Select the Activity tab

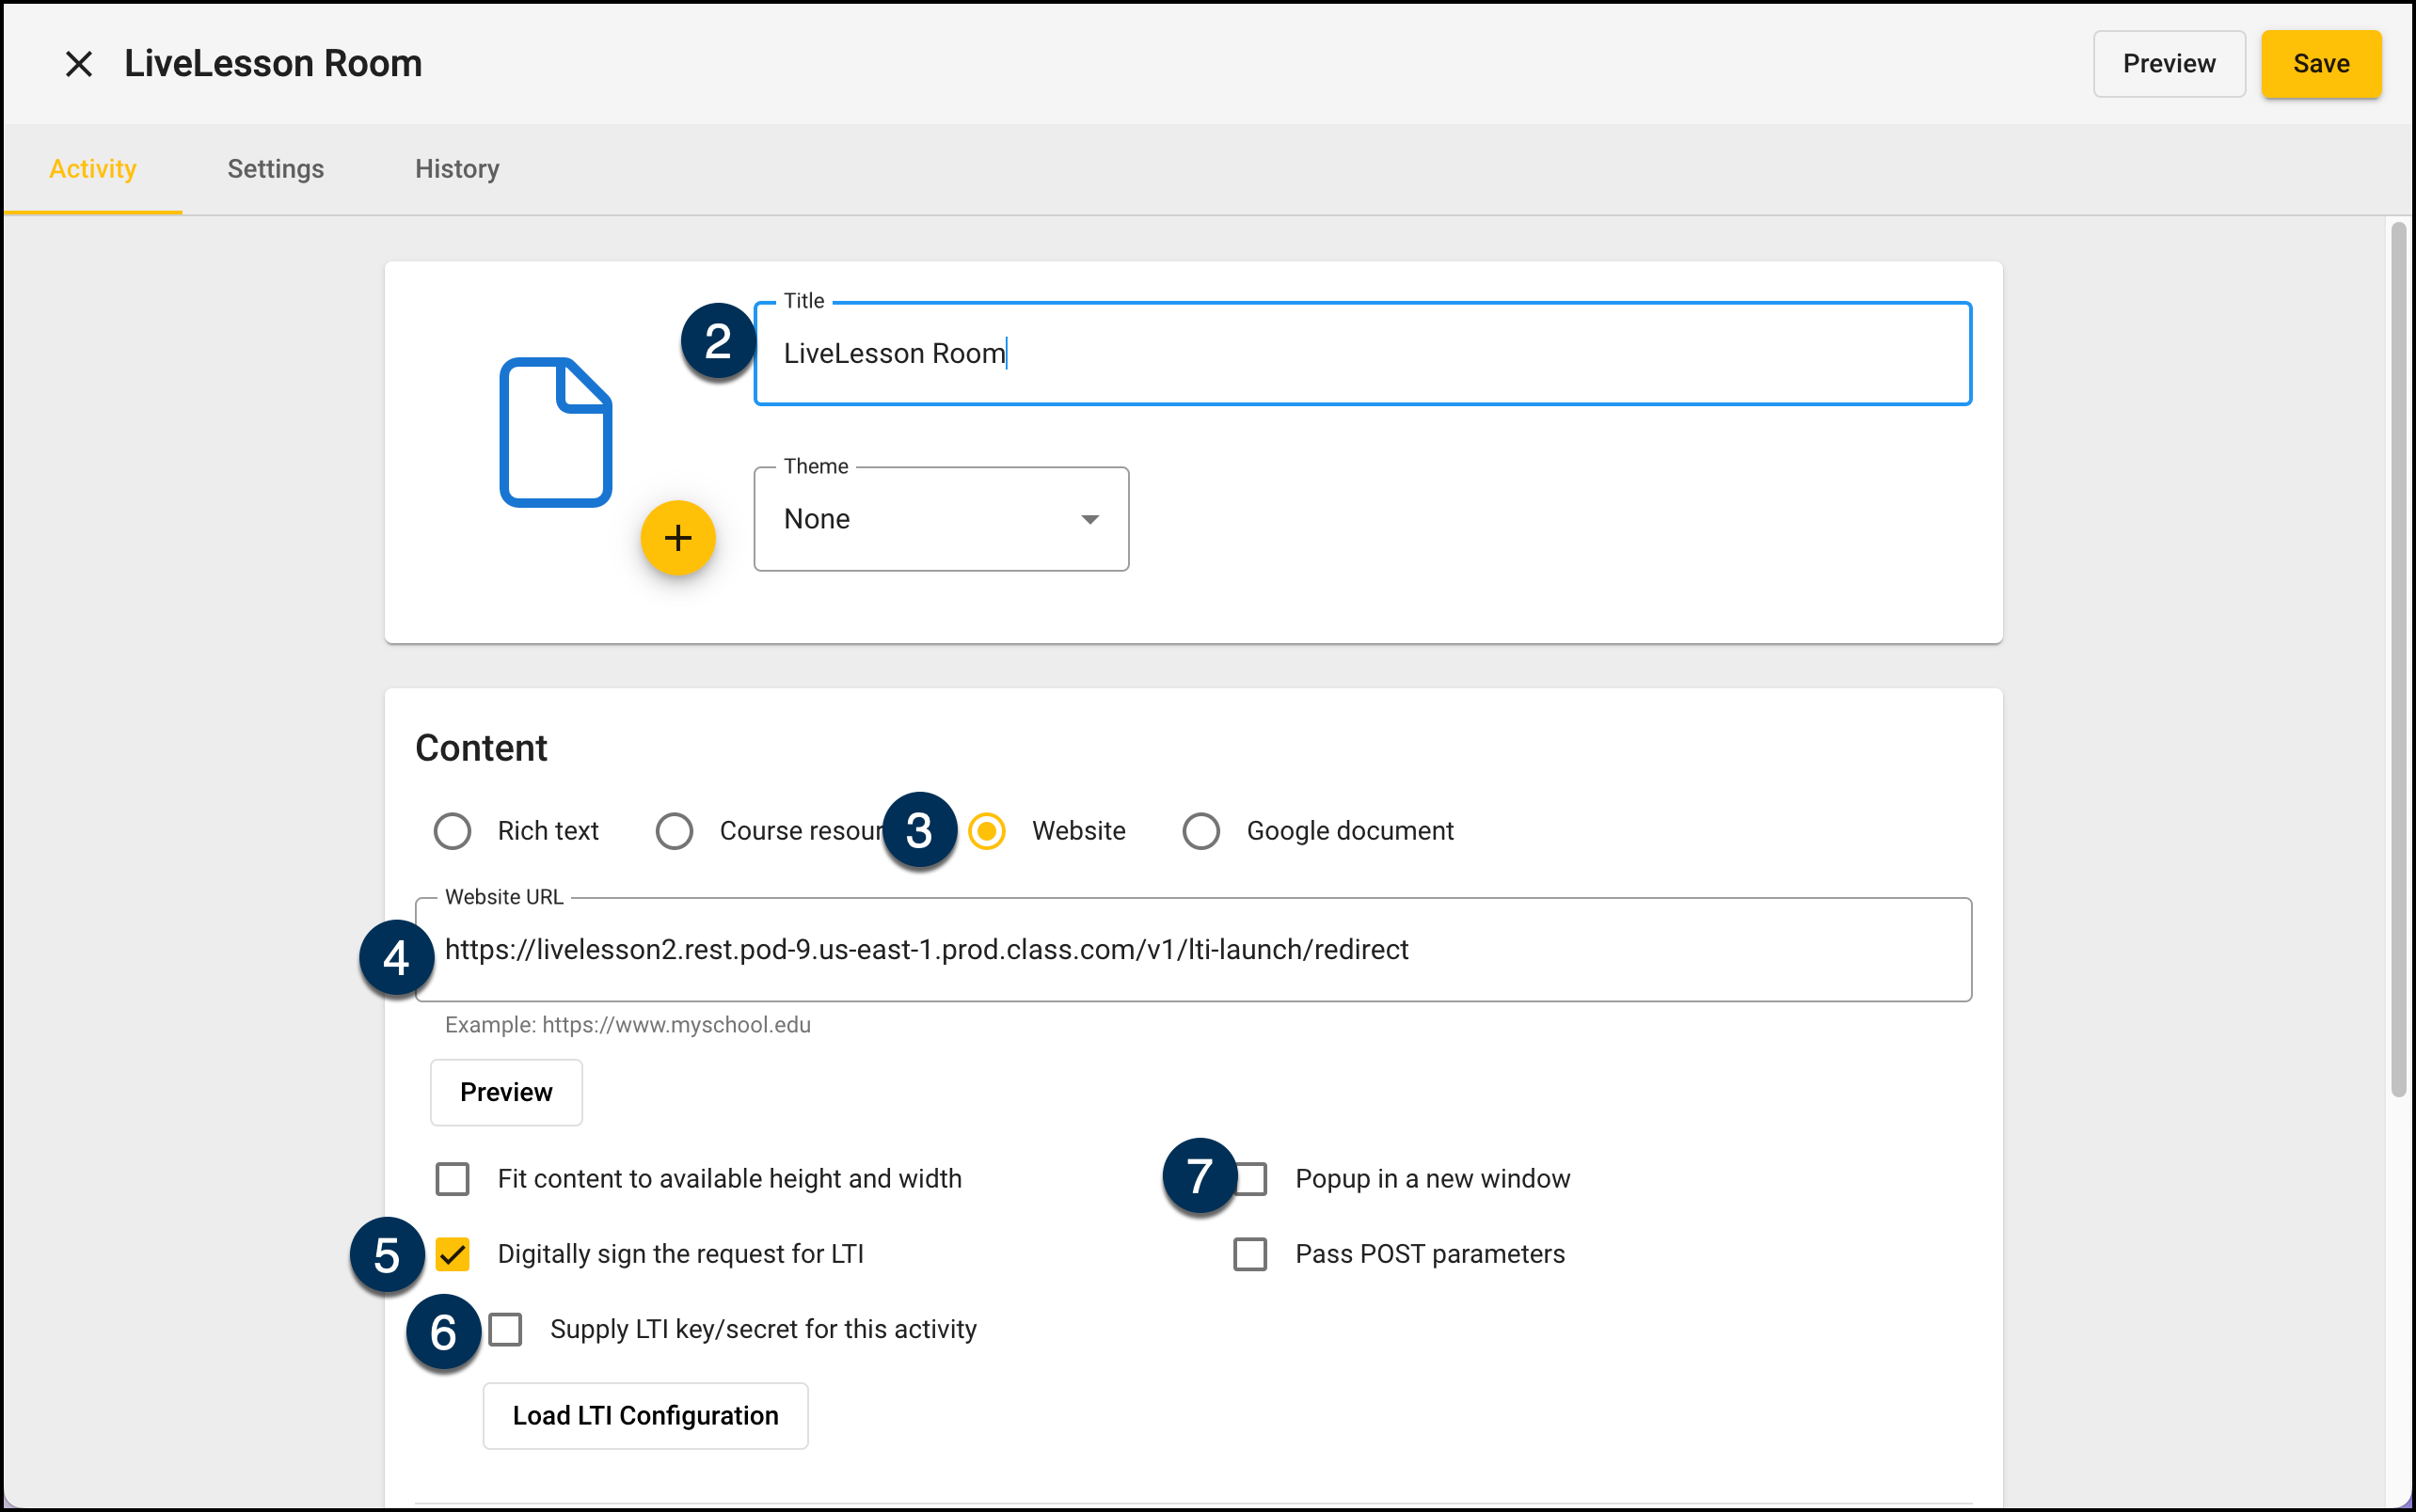tap(92, 169)
